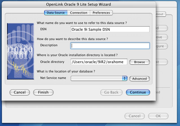Open the Connection tab
180x126 pixels.
(79, 13)
